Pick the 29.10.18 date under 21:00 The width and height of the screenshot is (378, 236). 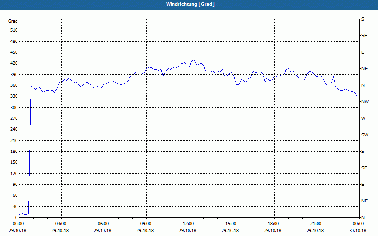coord(315,230)
